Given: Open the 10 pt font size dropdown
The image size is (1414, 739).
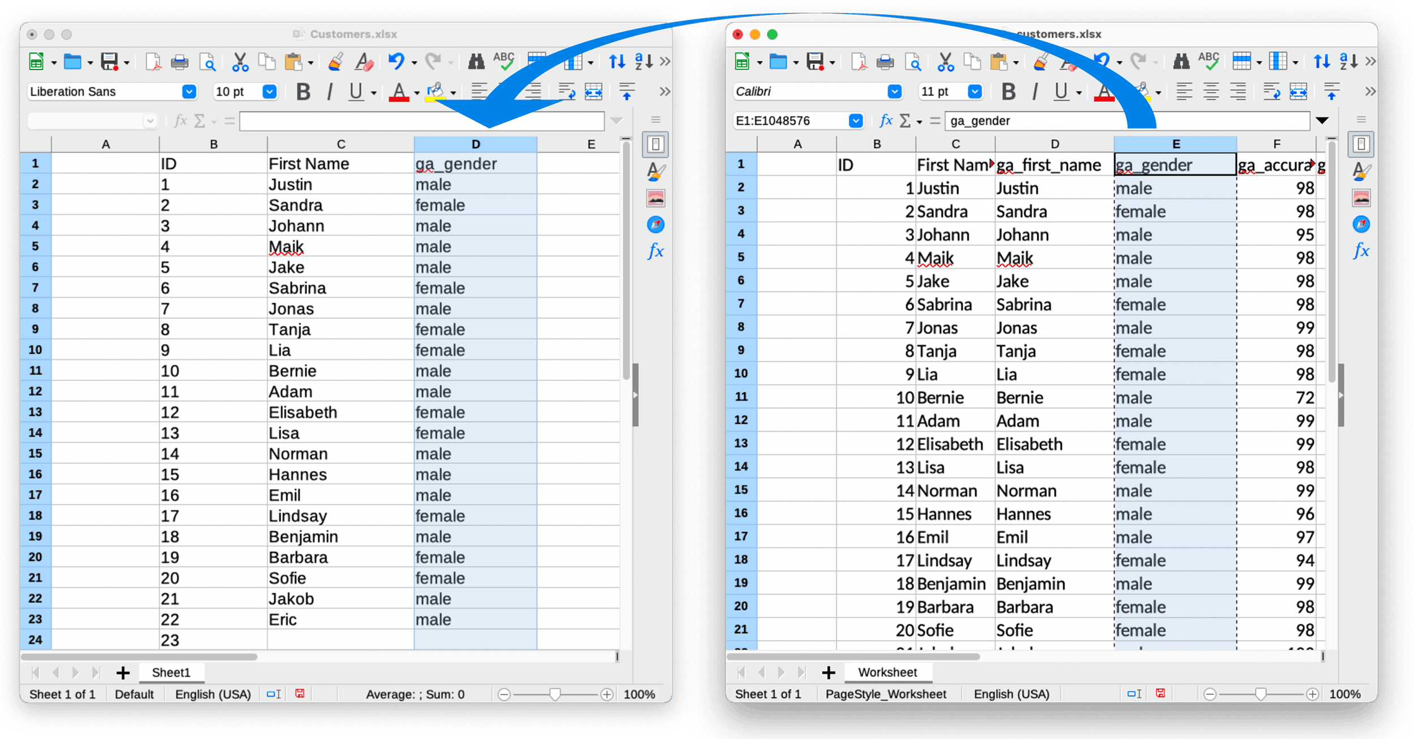Looking at the screenshot, I should (270, 92).
